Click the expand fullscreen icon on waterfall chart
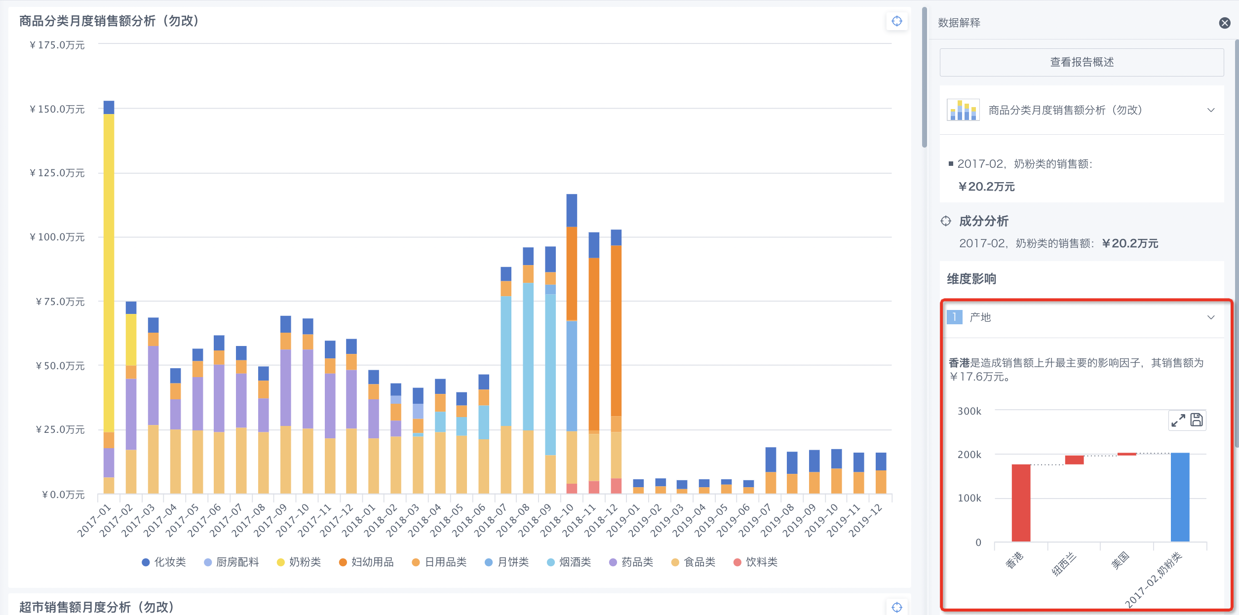Viewport: 1239px width, 615px height. [1178, 420]
